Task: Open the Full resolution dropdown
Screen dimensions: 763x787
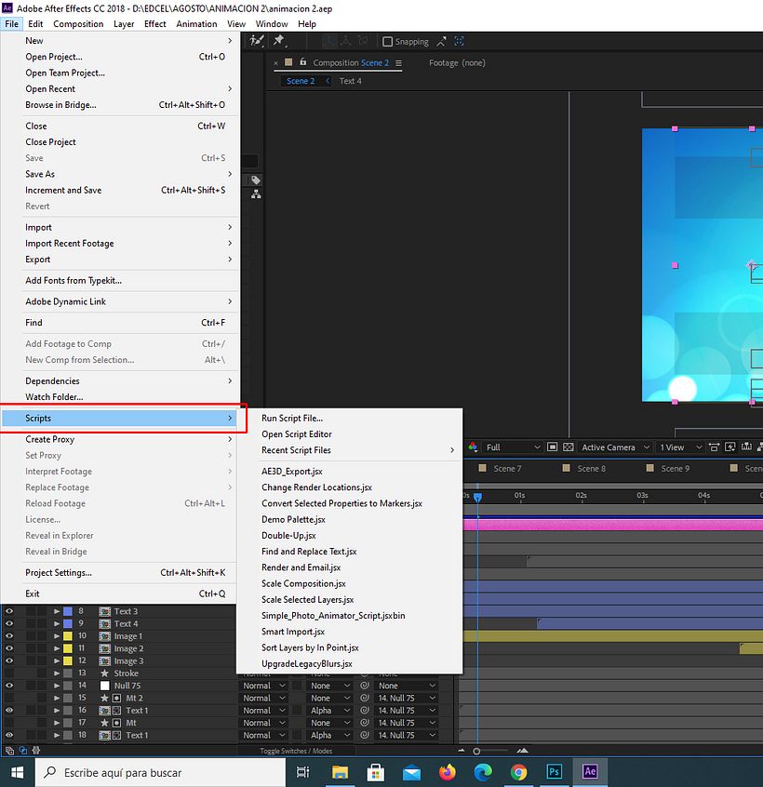Action: 513,447
